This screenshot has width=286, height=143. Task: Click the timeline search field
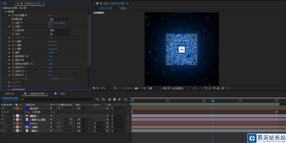pyautogui.click(x=57, y=99)
